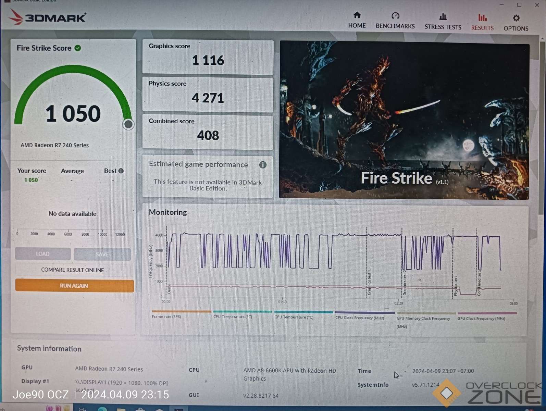Maximize the 3DMark window
Image resolution: width=546 pixels, height=411 pixels.
(519, 5)
